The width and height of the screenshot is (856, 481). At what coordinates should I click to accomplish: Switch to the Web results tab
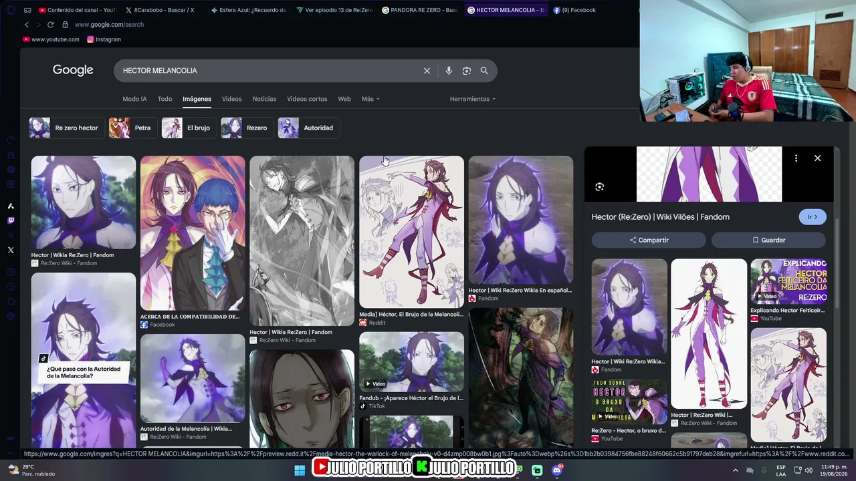(344, 99)
